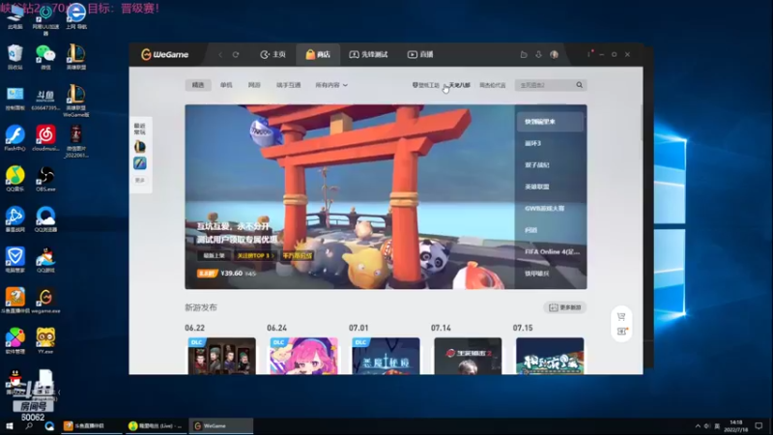Image resolution: width=773 pixels, height=435 pixels.
Task: Open the League of Legends recent game icon
Action: pos(140,147)
